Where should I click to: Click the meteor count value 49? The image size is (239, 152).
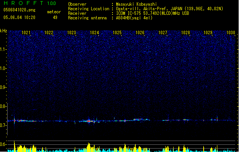click(55, 17)
